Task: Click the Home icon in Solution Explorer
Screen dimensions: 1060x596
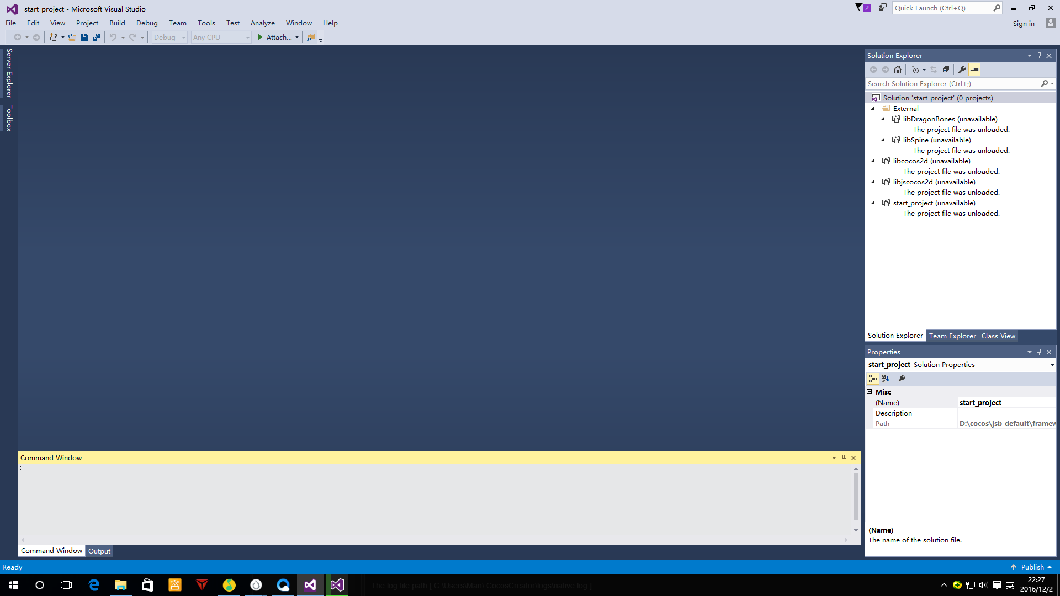Action: (898, 70)
